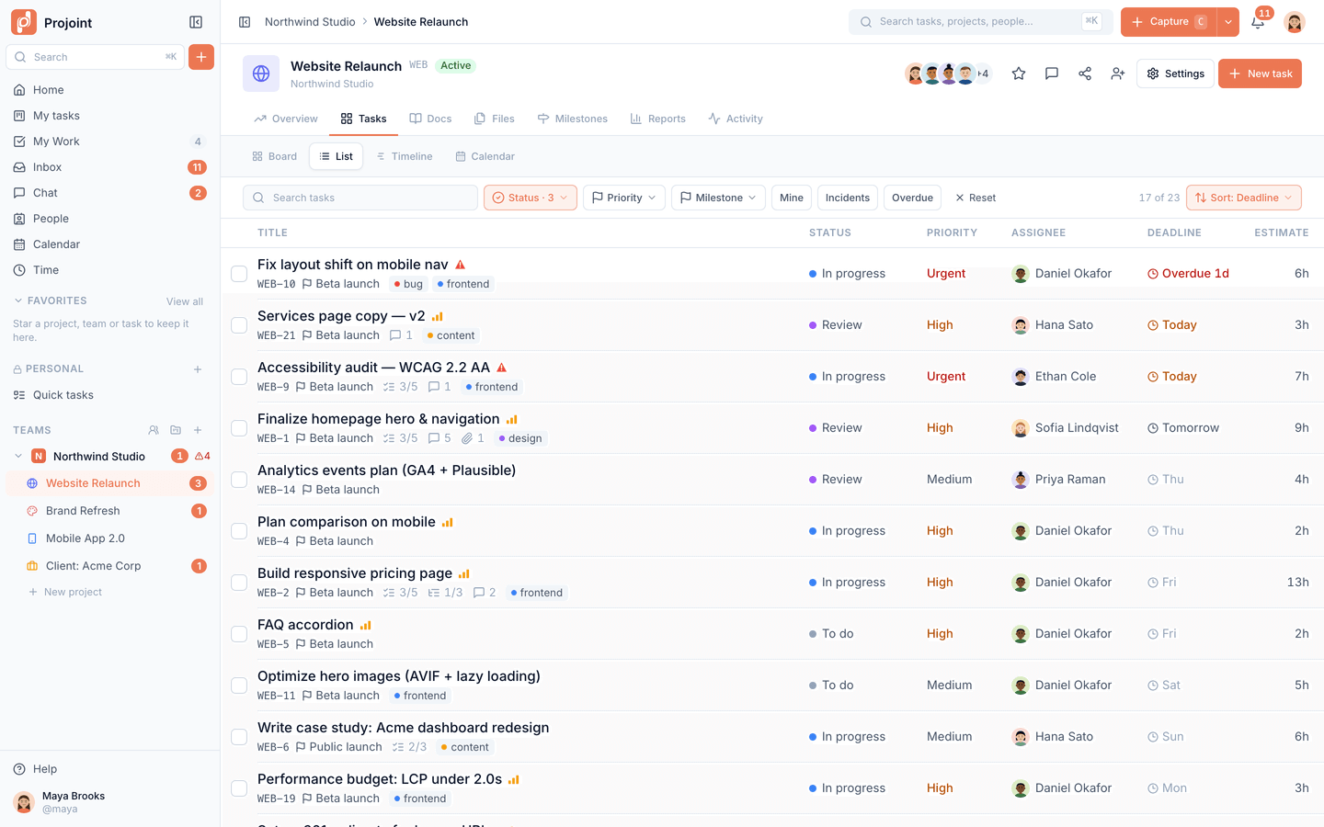Focus the global search tasks, projects, people field
Screen dimensions: 1324x827
pyautogui.click(x=980, y=22)
